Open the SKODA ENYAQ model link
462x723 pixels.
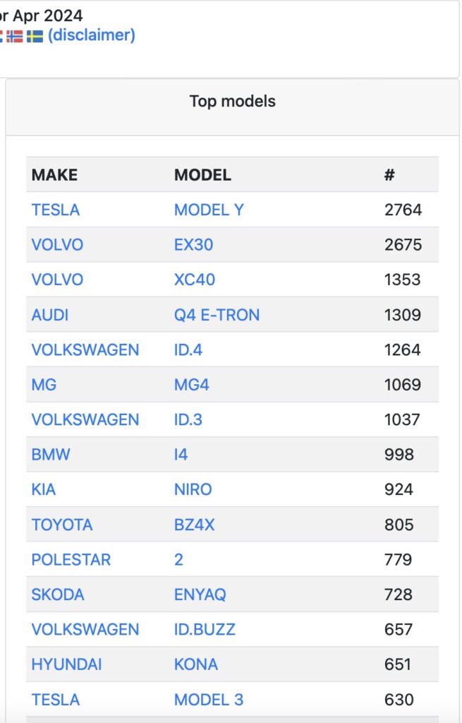200,594
